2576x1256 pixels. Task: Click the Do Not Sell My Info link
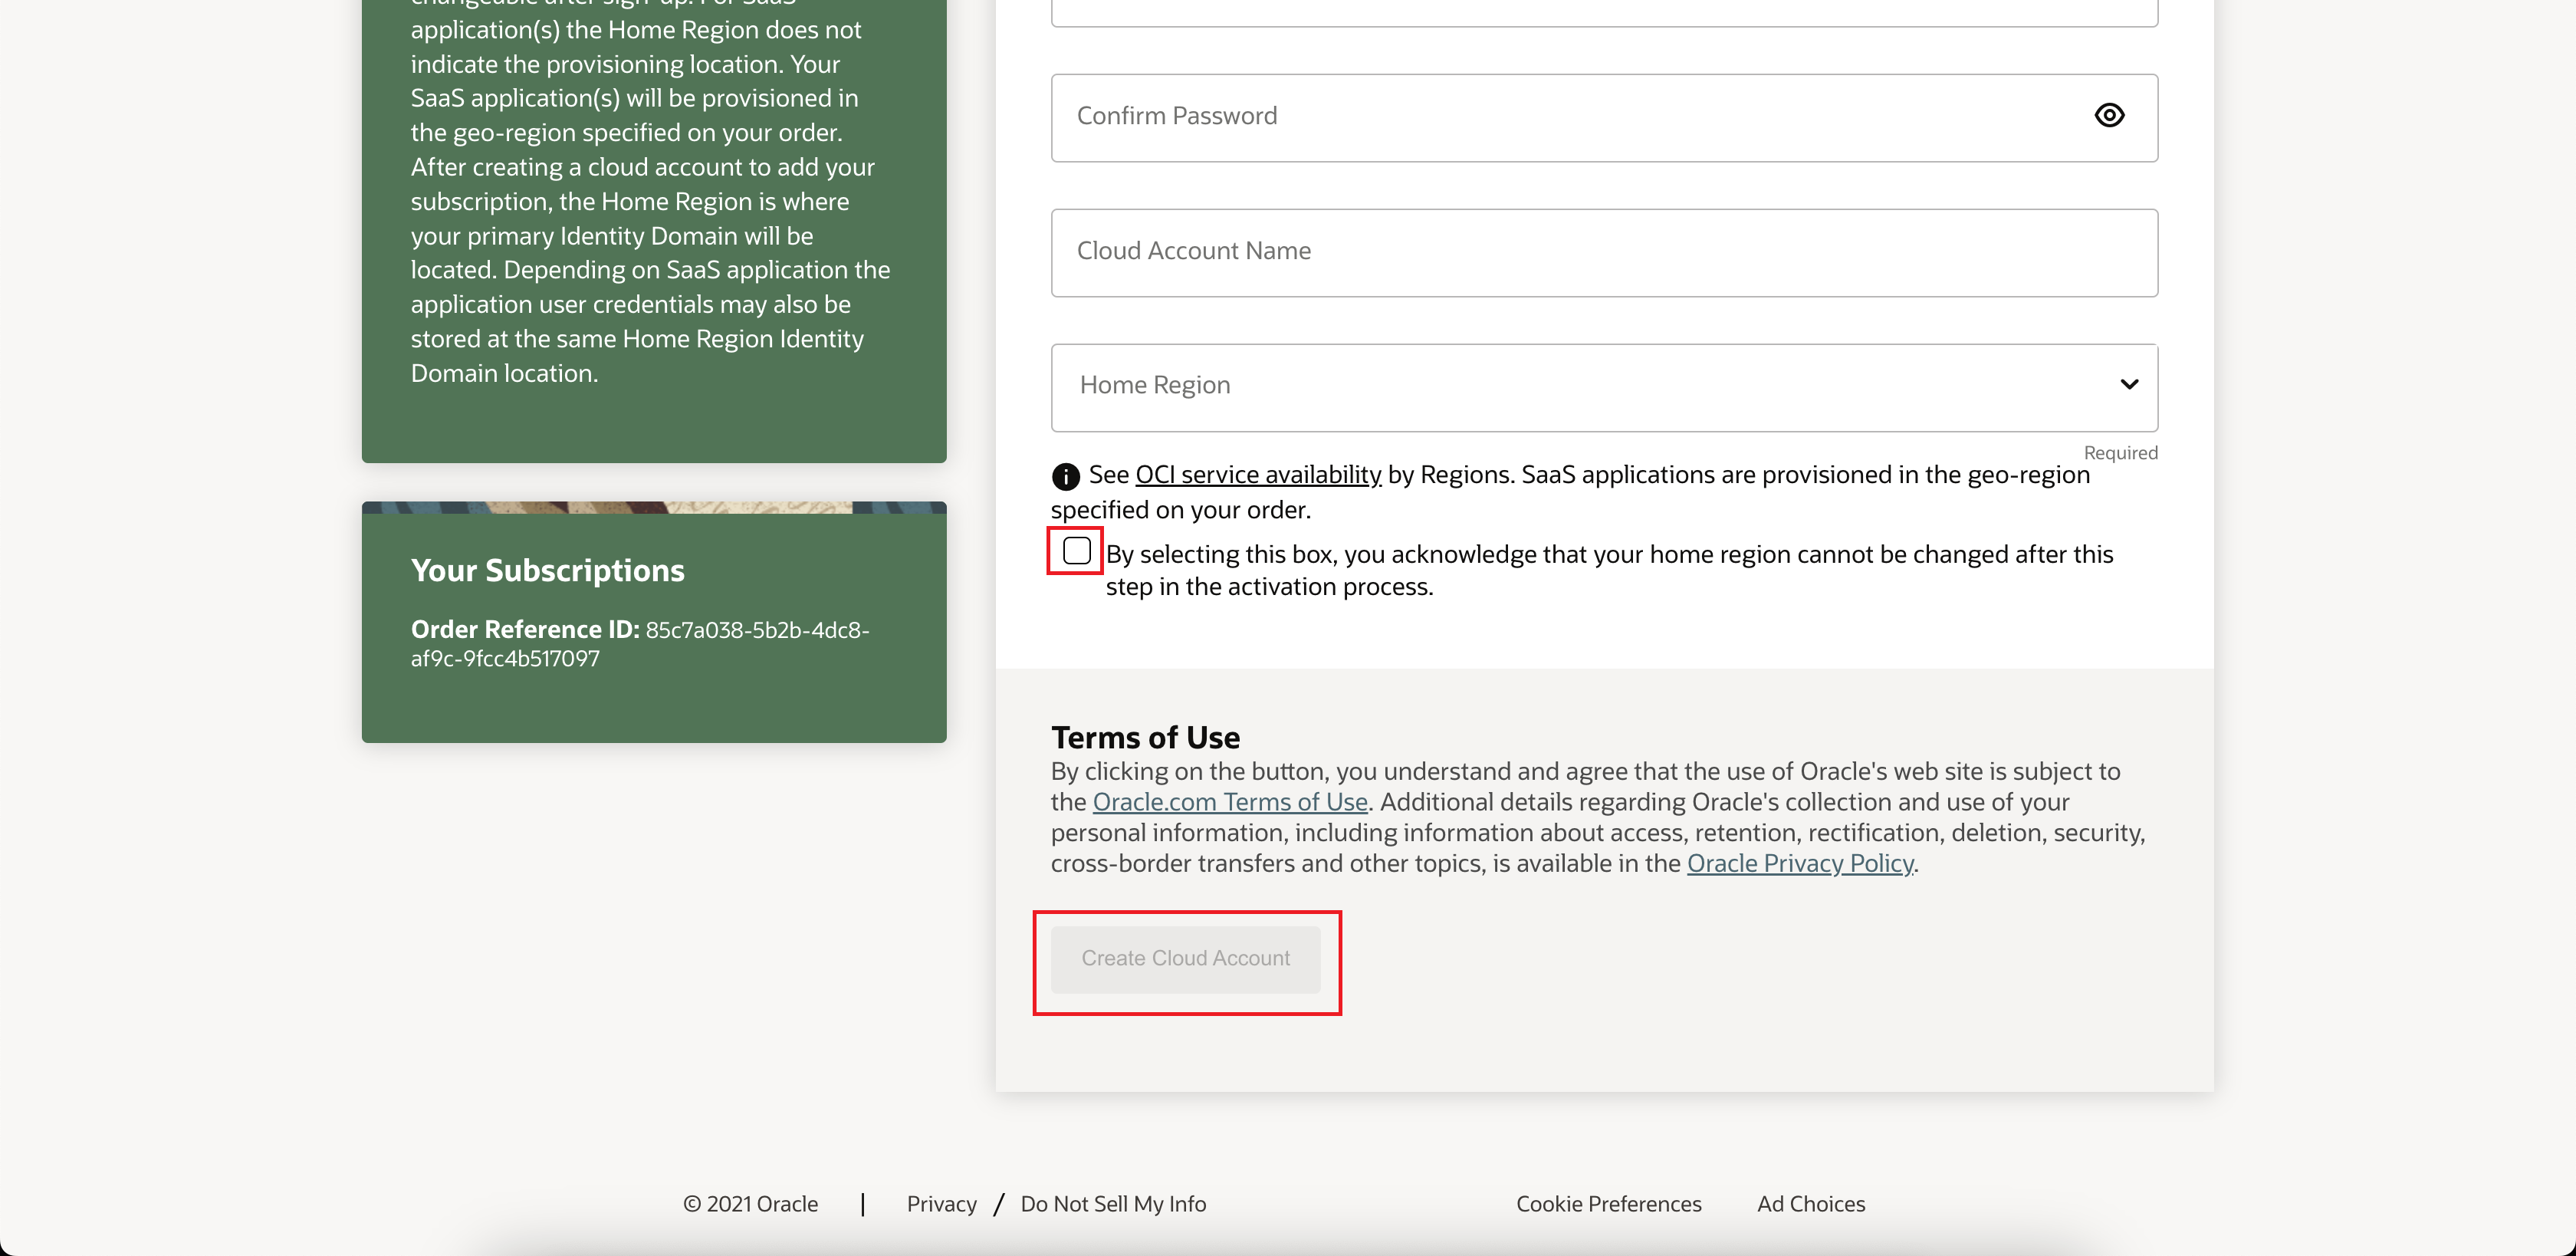1113,1204
